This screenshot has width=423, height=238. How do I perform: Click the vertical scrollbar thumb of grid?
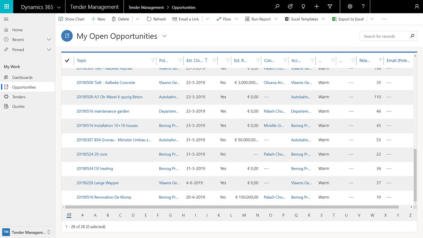pyautogui.click(x=415, y=175)
